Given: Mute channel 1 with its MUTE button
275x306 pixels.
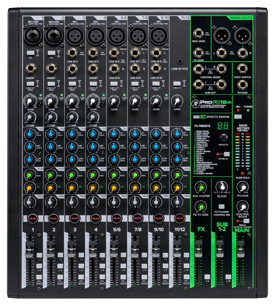Looking at the screenshot, I should 33,218.
